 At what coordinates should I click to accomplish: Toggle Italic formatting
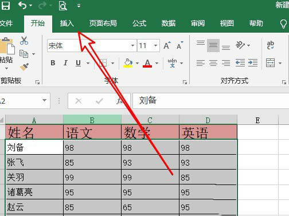pos(65,63)
